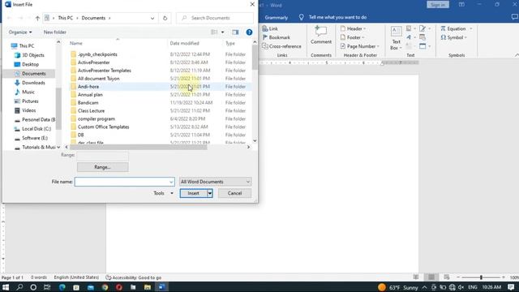
Task: Open the Header dropdown in ribbon
Action: point(354,29)
